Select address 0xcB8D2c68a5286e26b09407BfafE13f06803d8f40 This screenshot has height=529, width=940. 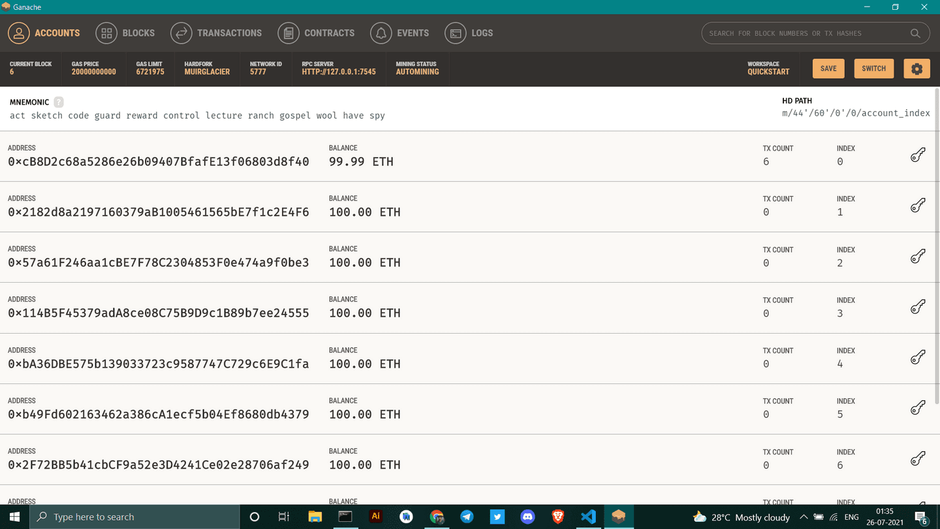(159, 161)
